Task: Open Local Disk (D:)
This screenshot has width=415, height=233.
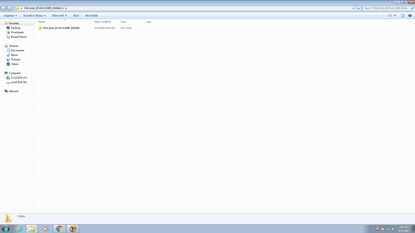Action: 19,82
